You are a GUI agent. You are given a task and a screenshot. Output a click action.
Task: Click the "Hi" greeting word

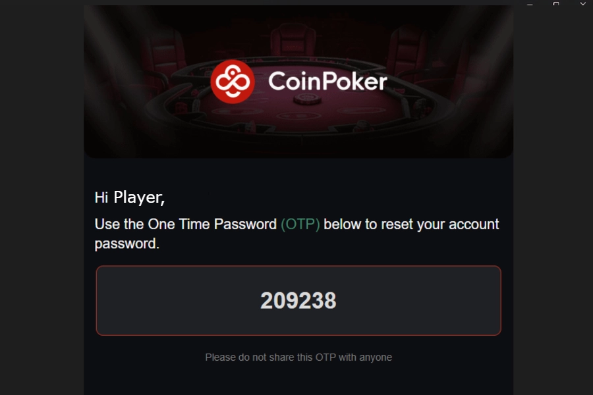tap(101, 197)
